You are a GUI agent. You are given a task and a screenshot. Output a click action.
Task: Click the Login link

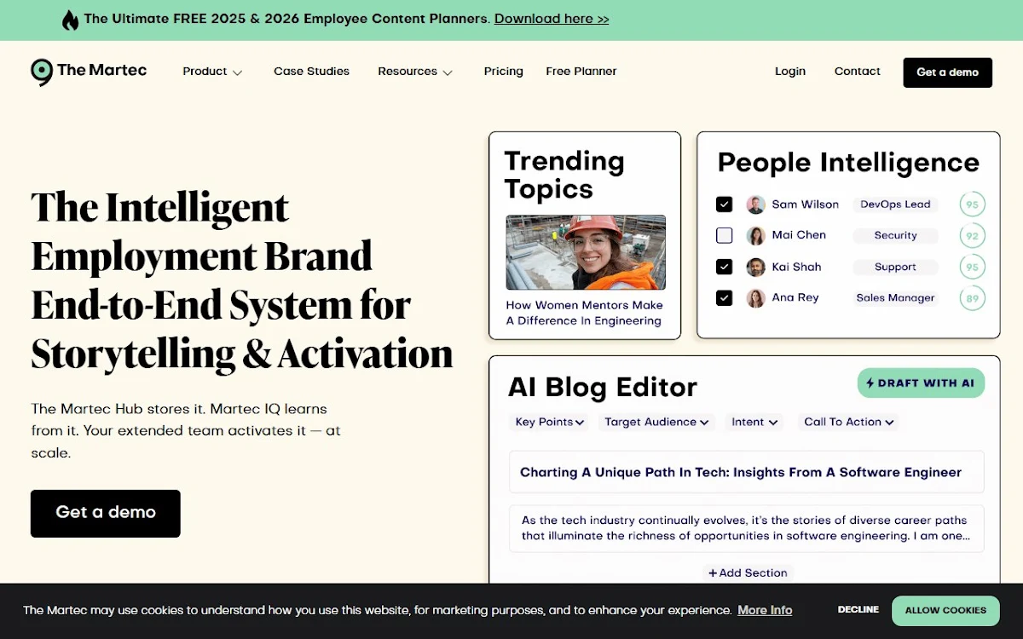(790, 72)
